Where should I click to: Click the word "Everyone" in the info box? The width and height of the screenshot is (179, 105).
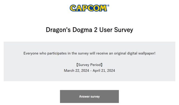[31, 53]
